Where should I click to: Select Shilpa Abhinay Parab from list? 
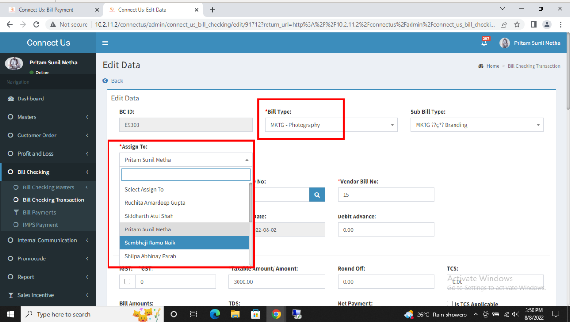coord(184,256)
